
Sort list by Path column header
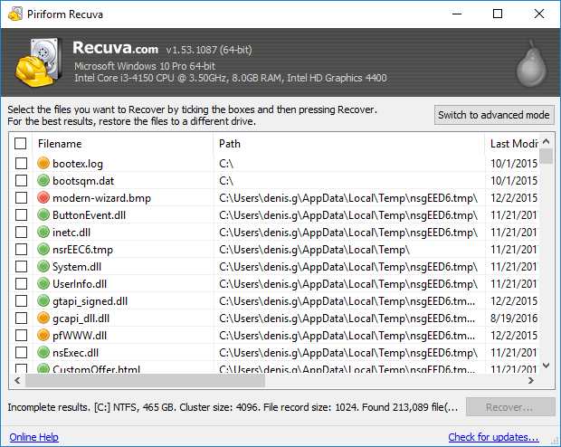coord(349,144)
